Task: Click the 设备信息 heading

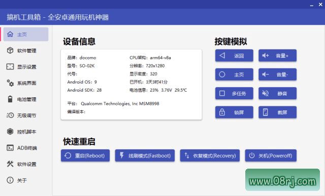Action: (79, 42)
